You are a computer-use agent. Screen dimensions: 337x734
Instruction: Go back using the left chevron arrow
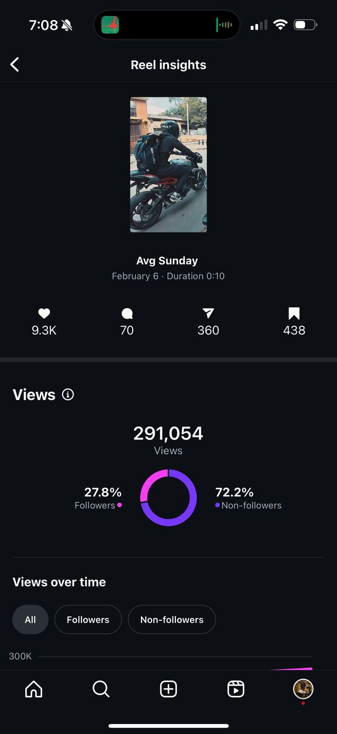click(x=15, y=65)
